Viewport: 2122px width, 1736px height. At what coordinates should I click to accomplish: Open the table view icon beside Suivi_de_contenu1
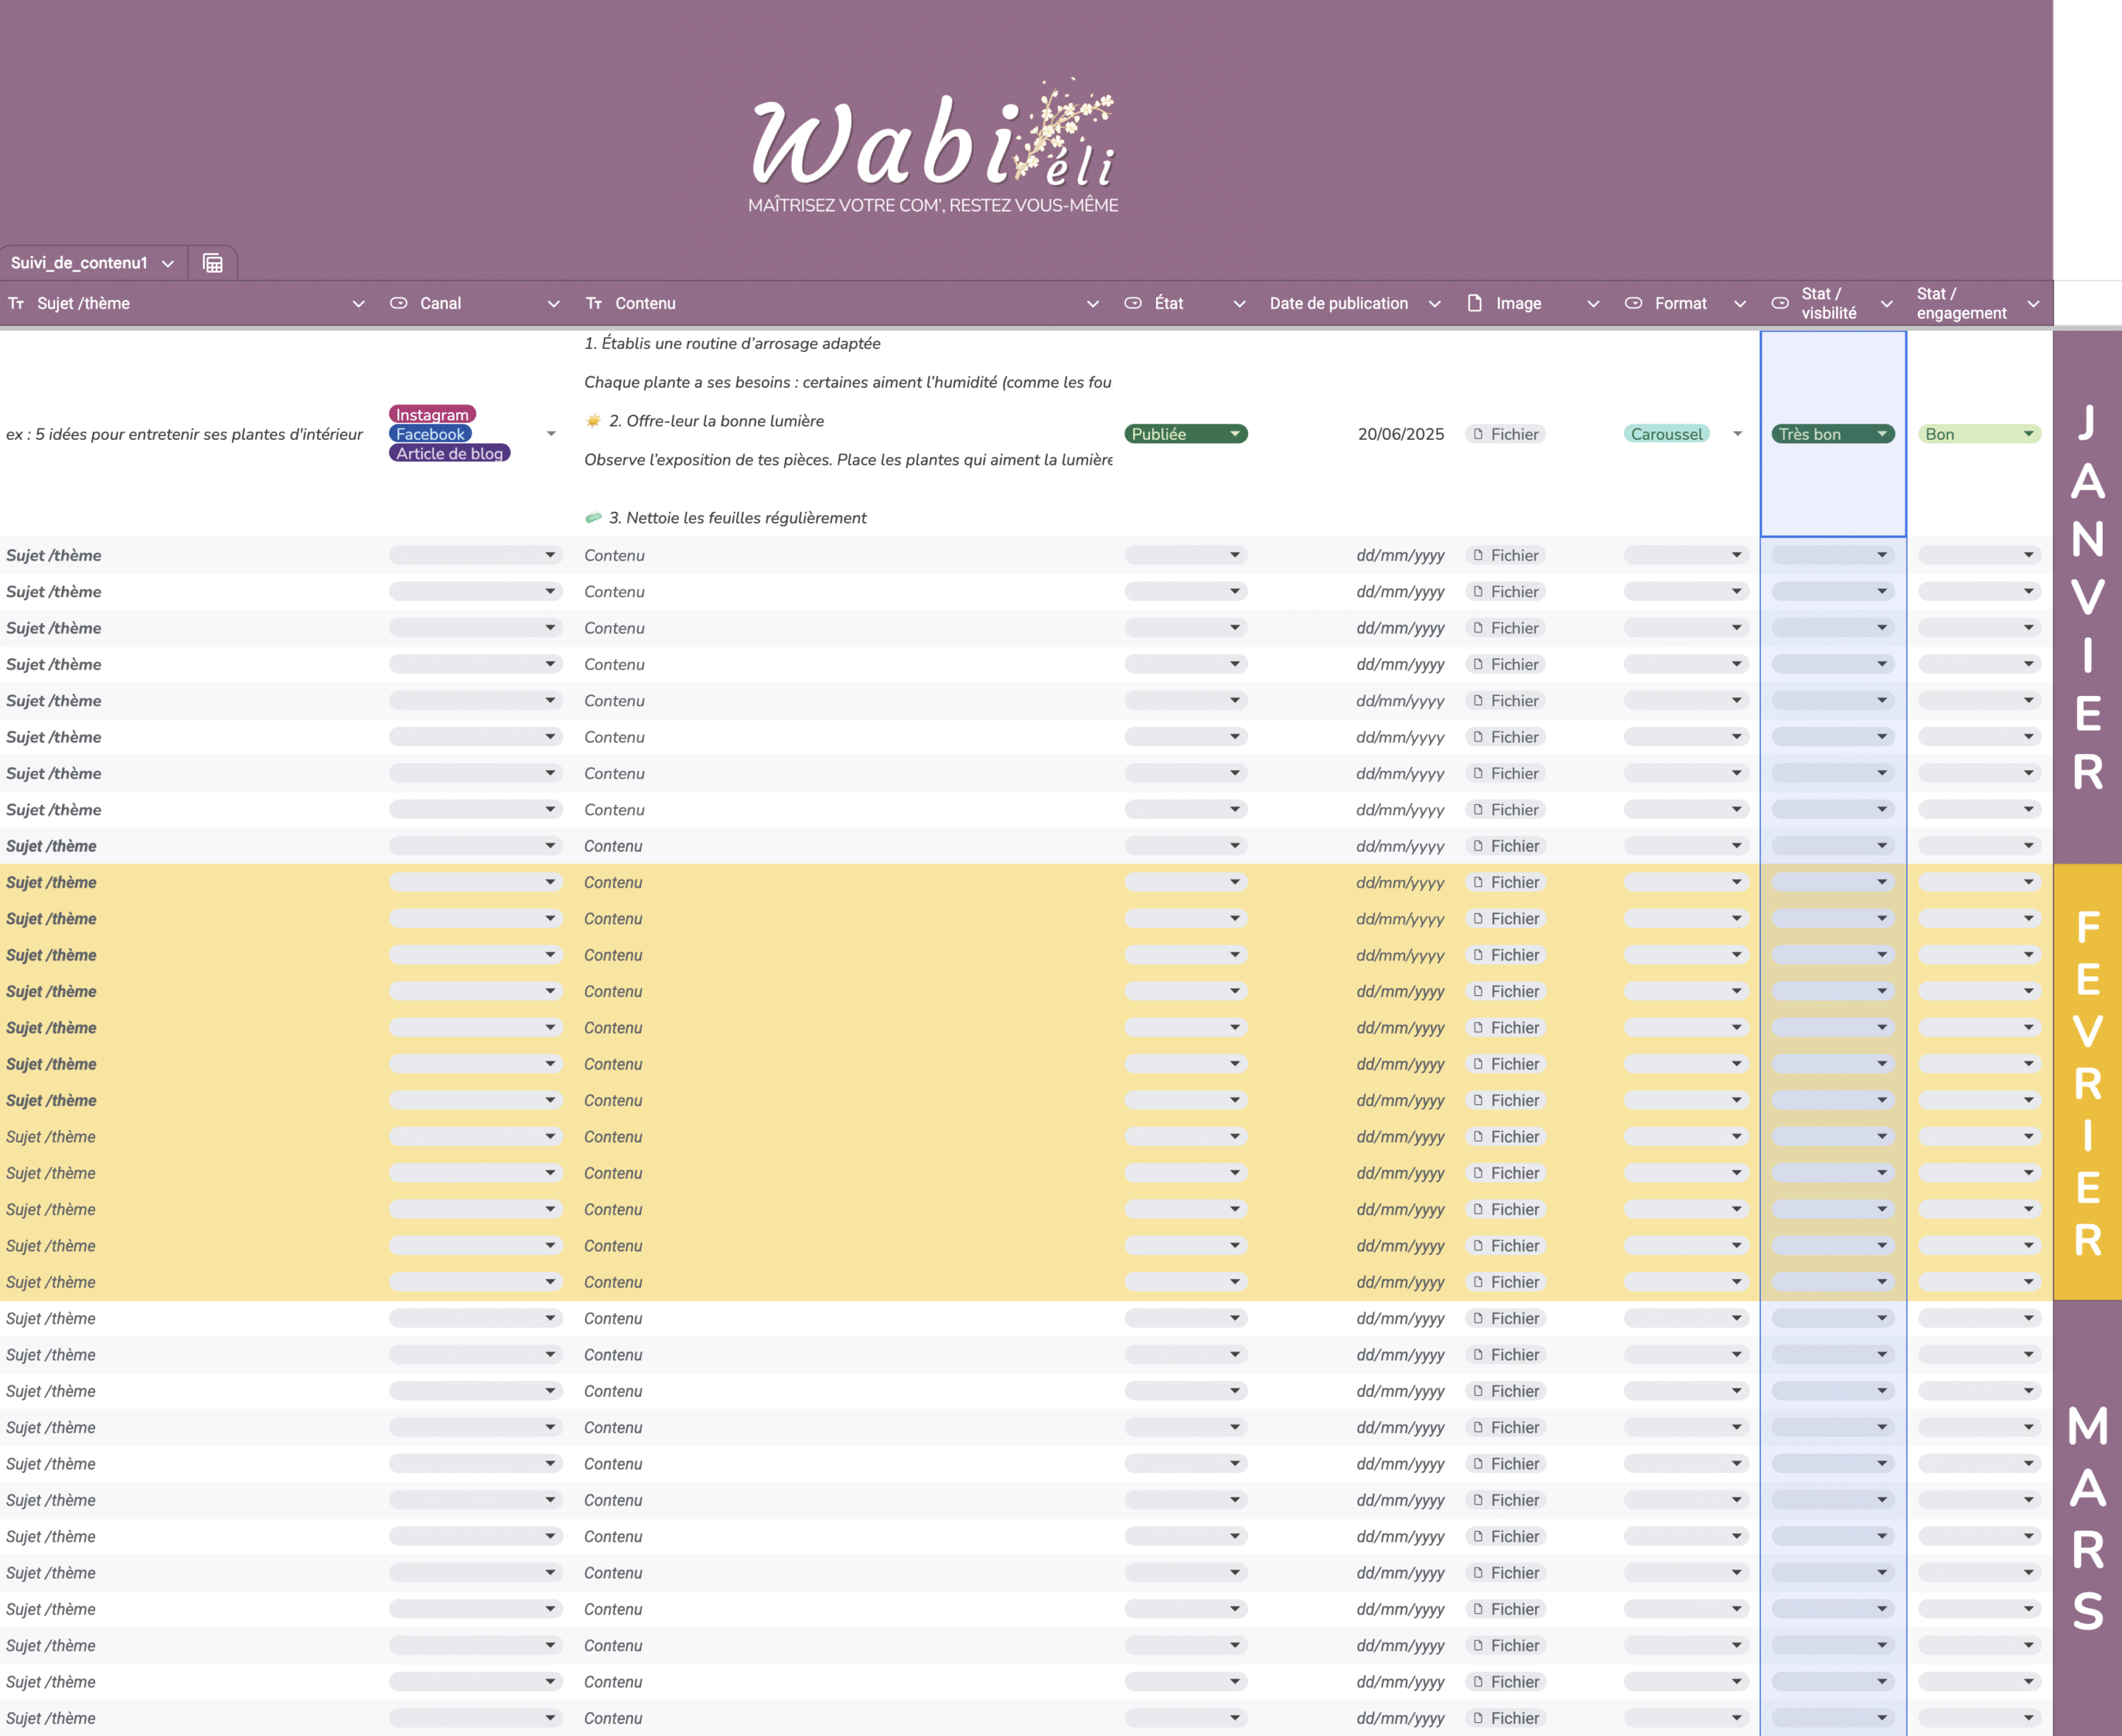click(x=212, y=263)
